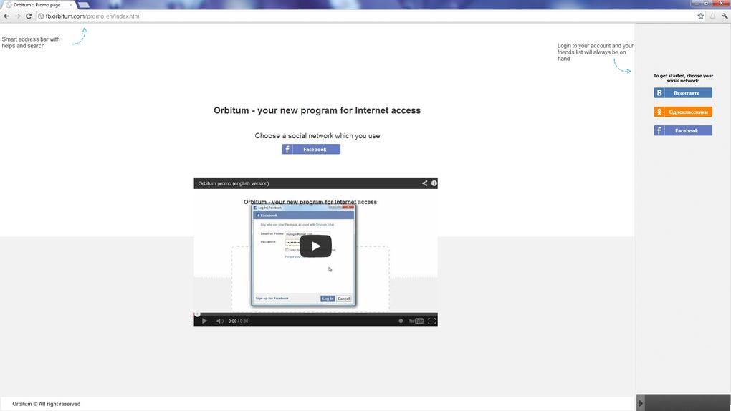
Task: Collapse the sidebar with the bottom arrow
Action: pos(641,403)
